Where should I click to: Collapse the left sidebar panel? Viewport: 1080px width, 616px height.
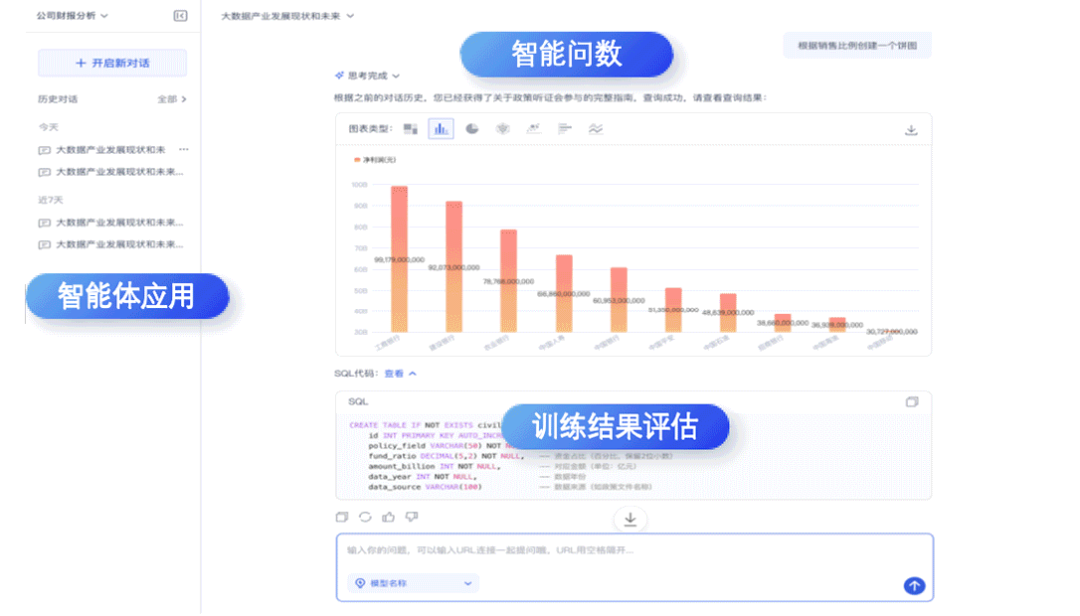(180, 16)
